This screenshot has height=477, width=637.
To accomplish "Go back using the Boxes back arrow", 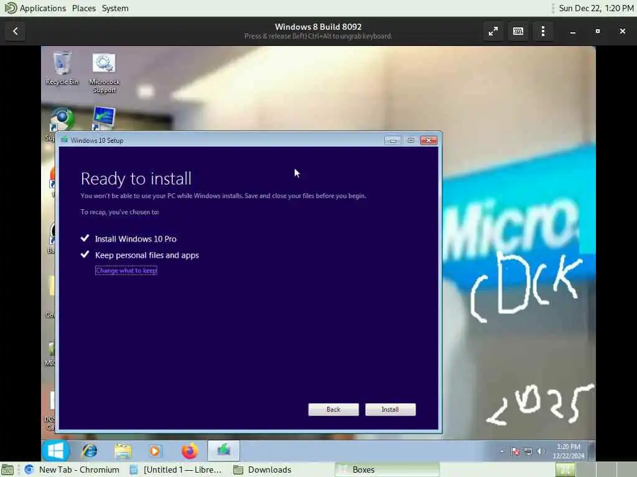I will (16, 31).
